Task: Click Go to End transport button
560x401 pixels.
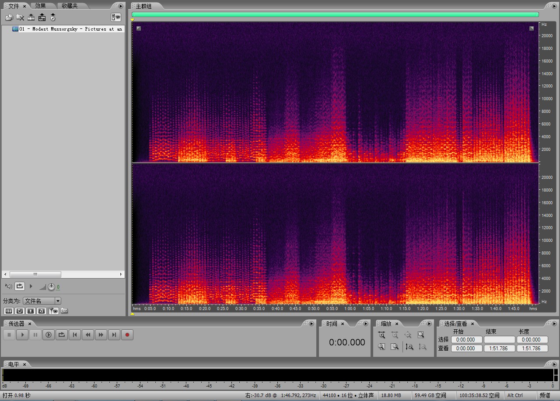Action: (x=114, y=335)
